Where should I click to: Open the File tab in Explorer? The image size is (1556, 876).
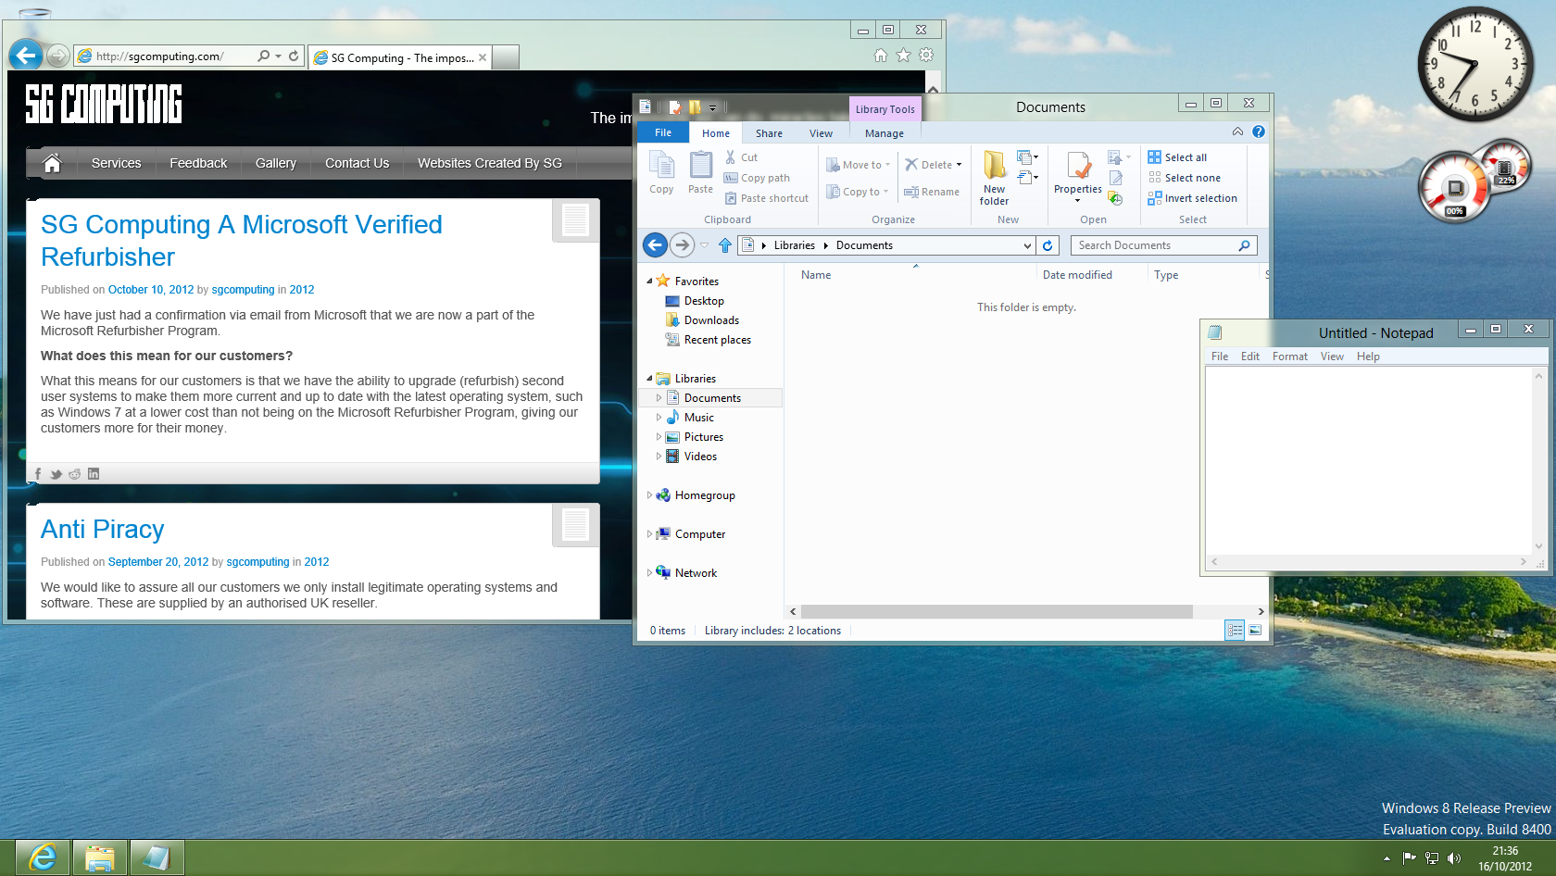[663, 132]
